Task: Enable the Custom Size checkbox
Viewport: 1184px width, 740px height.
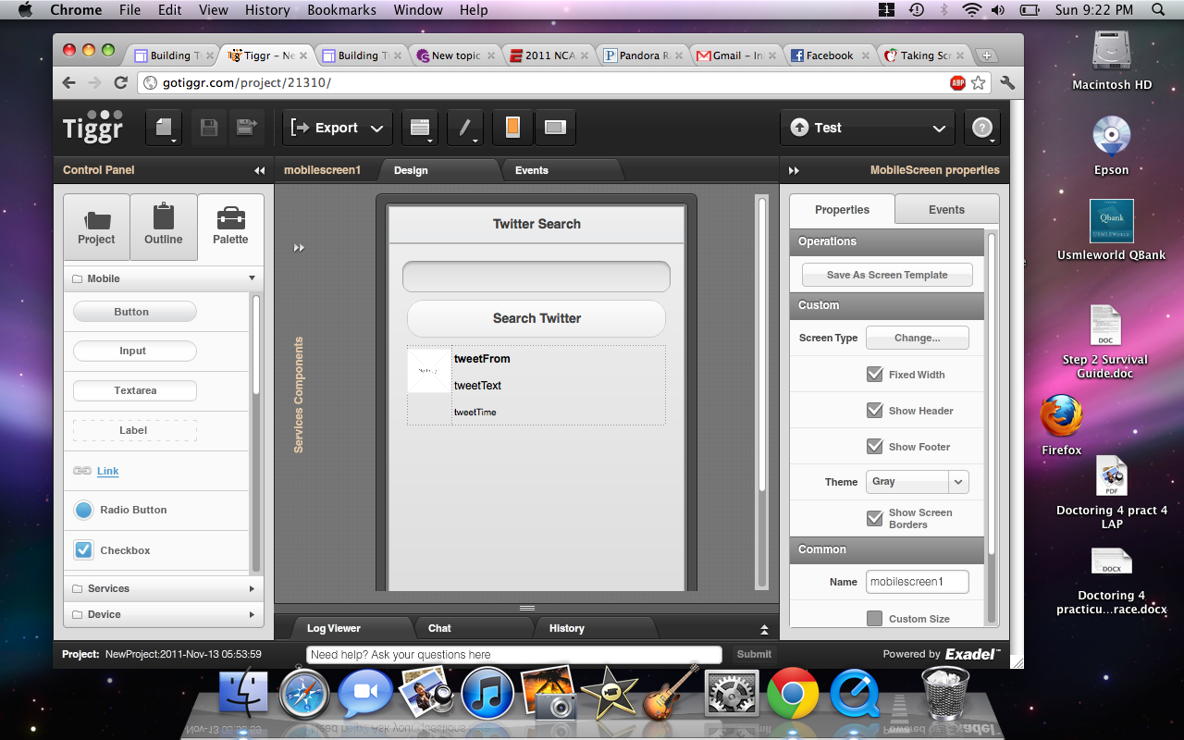Action: click(874, 619)
